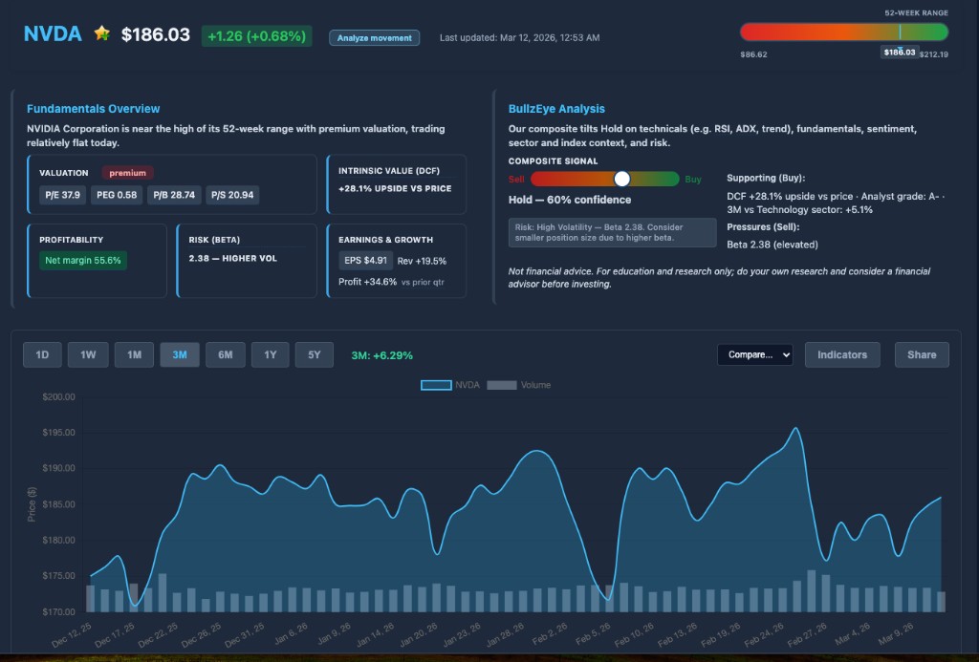Open the Indicators panel
The image size is (979, 662).
pos(842,354)
